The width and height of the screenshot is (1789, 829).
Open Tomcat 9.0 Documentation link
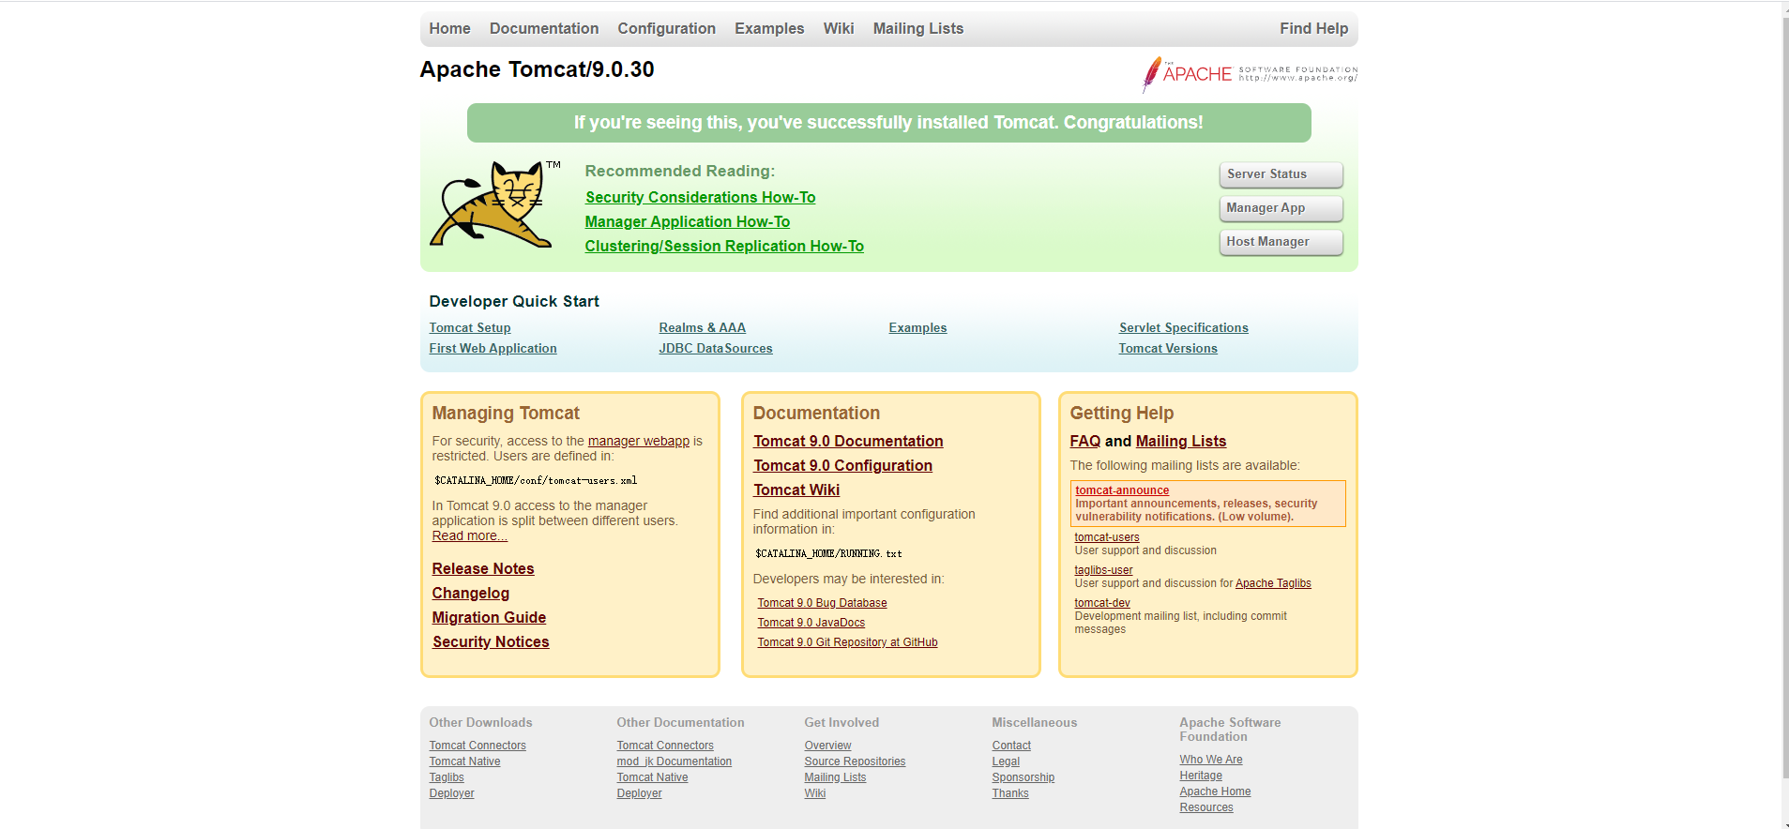(x=848, y=441)
